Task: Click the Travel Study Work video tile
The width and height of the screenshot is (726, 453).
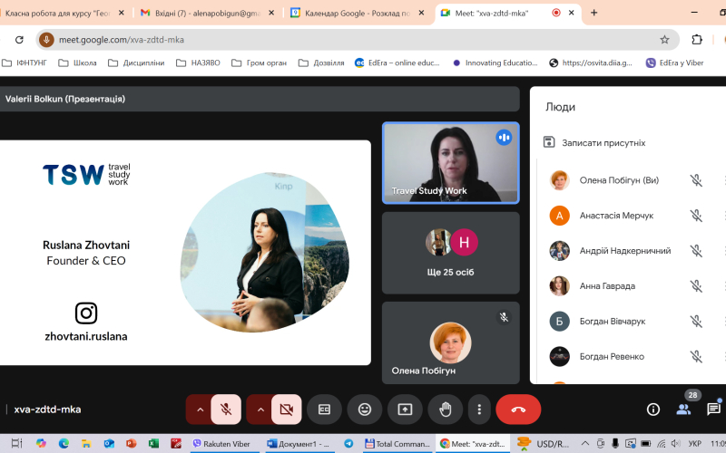Action: point(450,163)
